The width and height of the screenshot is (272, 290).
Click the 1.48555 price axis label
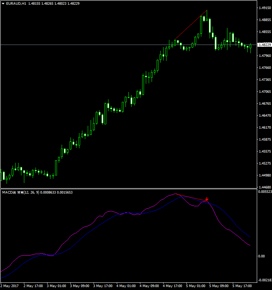click(x=265, y=32)
